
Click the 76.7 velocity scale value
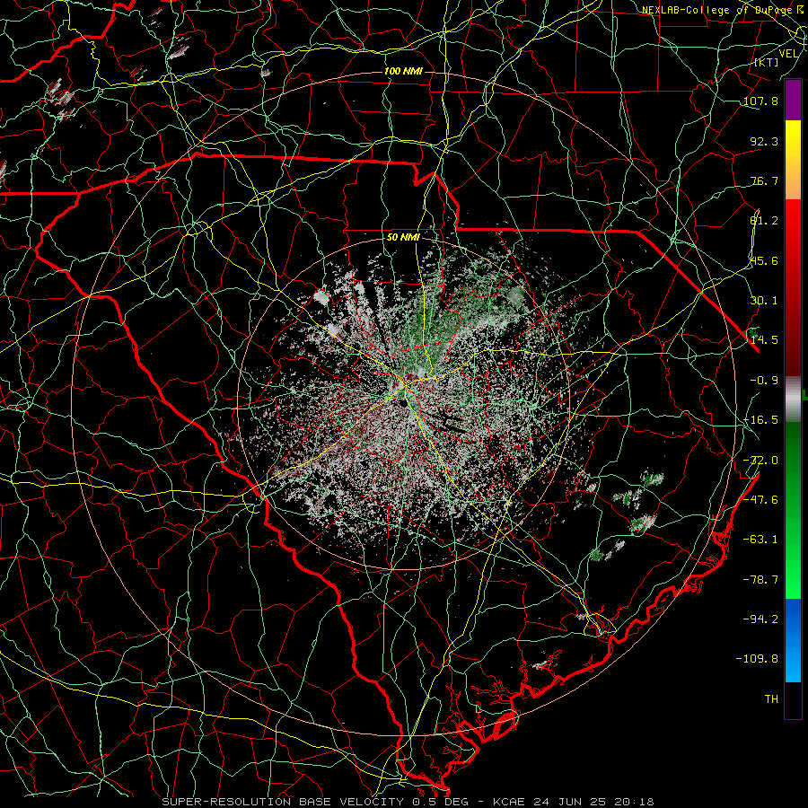(x=764, y=180)
